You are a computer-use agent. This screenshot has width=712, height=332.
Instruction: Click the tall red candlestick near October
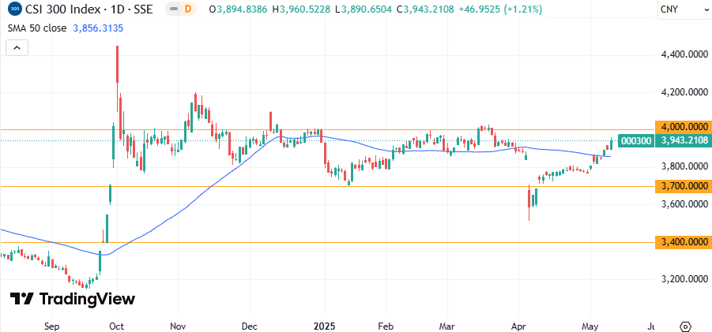(117, 65)
